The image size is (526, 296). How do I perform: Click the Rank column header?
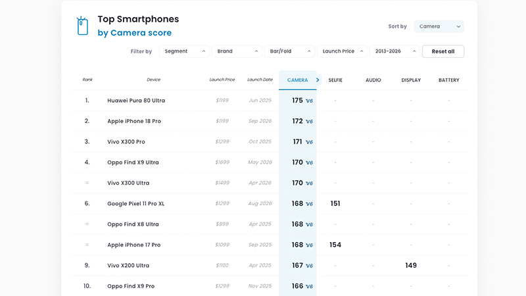click(x=87, y=80)
